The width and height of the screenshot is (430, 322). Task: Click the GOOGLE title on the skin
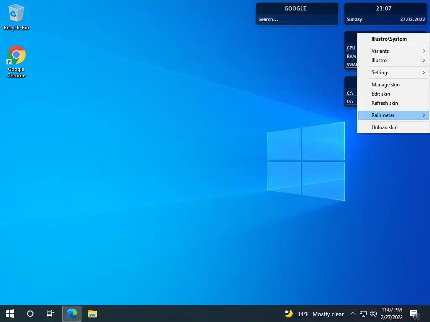click(x=295, y=8)
